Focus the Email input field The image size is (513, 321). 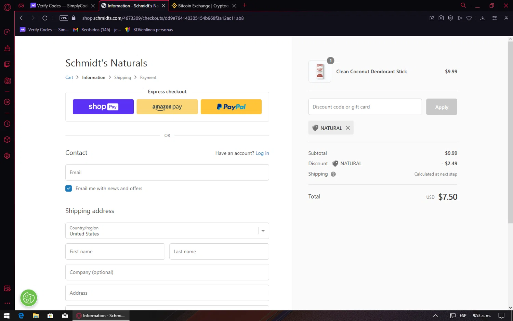[x=167, y=172]
